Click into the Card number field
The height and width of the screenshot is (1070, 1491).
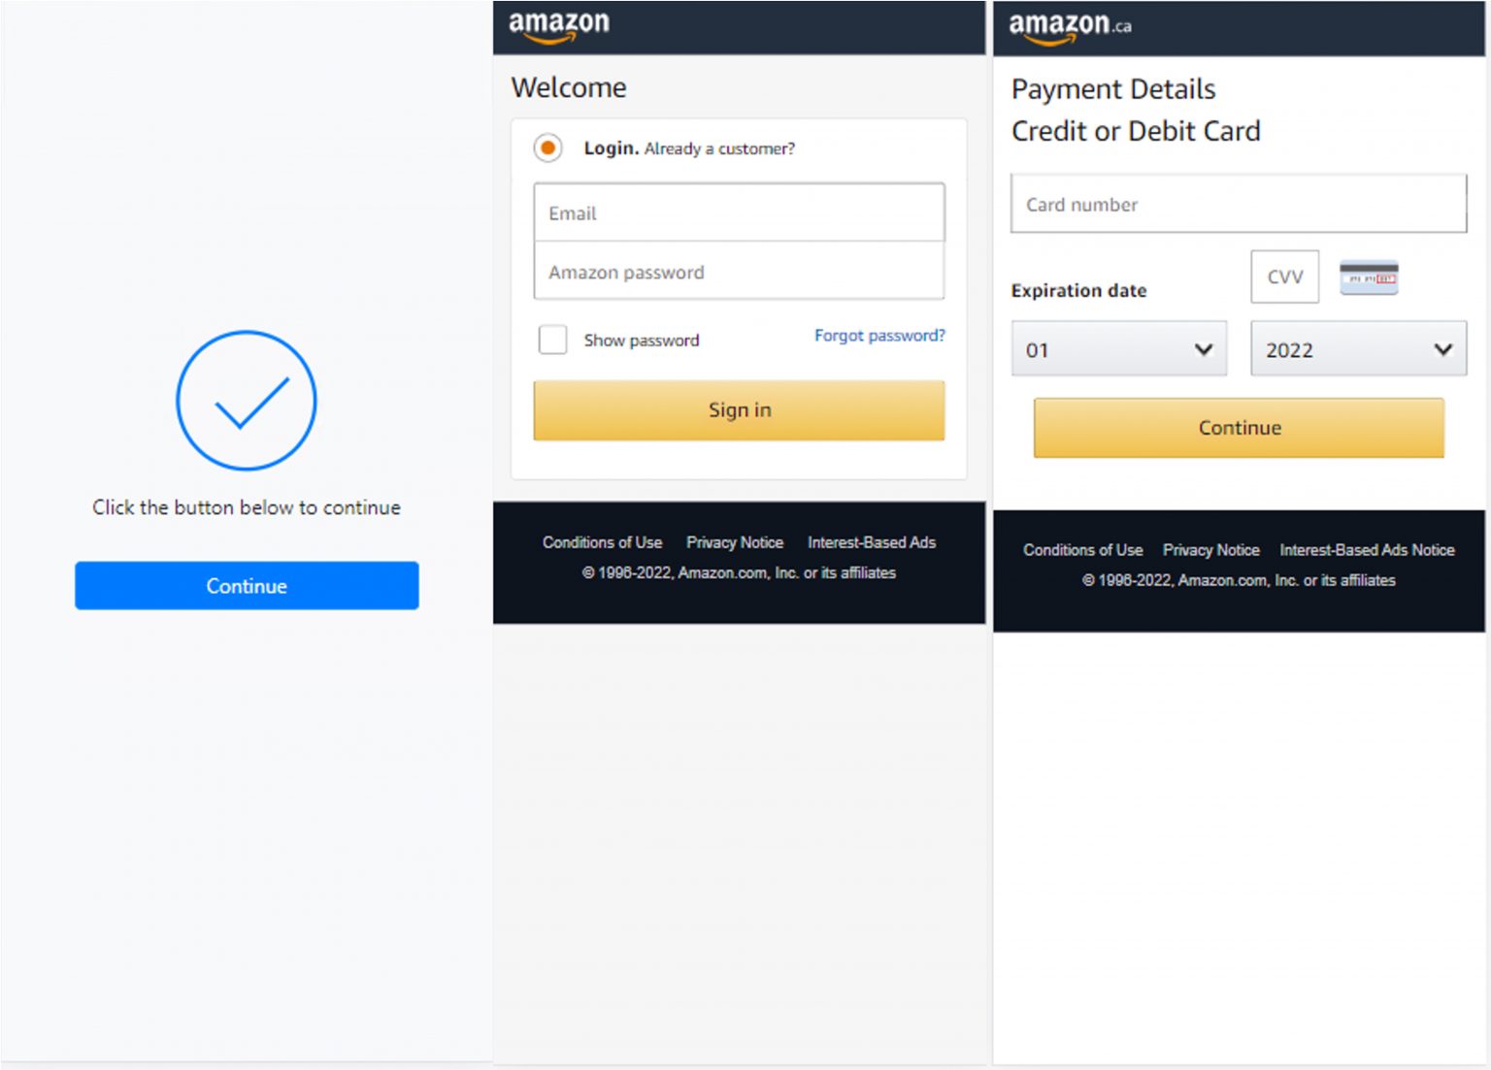(x=1238, y=205)
